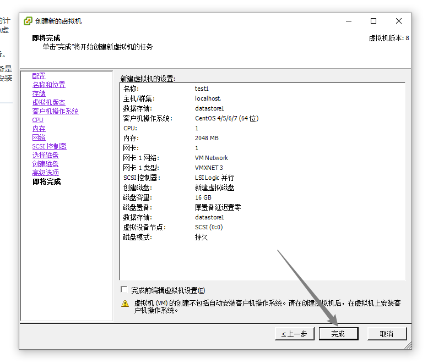The width and height of the screenshot is (444, 364).
Task: Select the 内存 configuration step
Action: 39,128
